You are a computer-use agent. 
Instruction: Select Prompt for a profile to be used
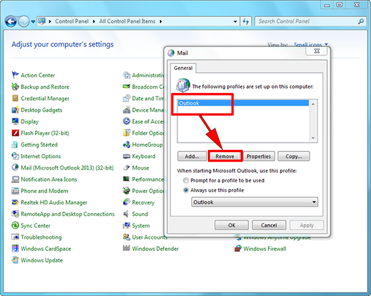186,180
